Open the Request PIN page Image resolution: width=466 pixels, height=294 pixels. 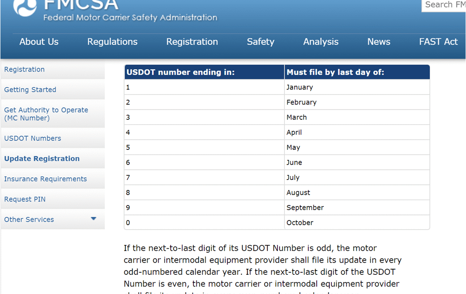click(25, 199)
